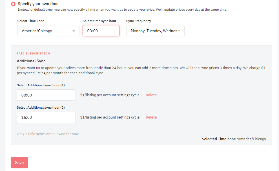Click the 'Sync Frequency' label

coord(139,21)
